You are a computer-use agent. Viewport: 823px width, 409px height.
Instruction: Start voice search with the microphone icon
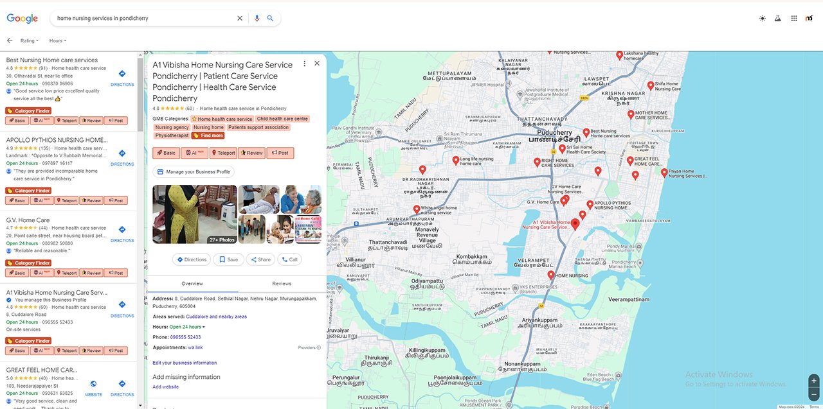coord(257,19)
